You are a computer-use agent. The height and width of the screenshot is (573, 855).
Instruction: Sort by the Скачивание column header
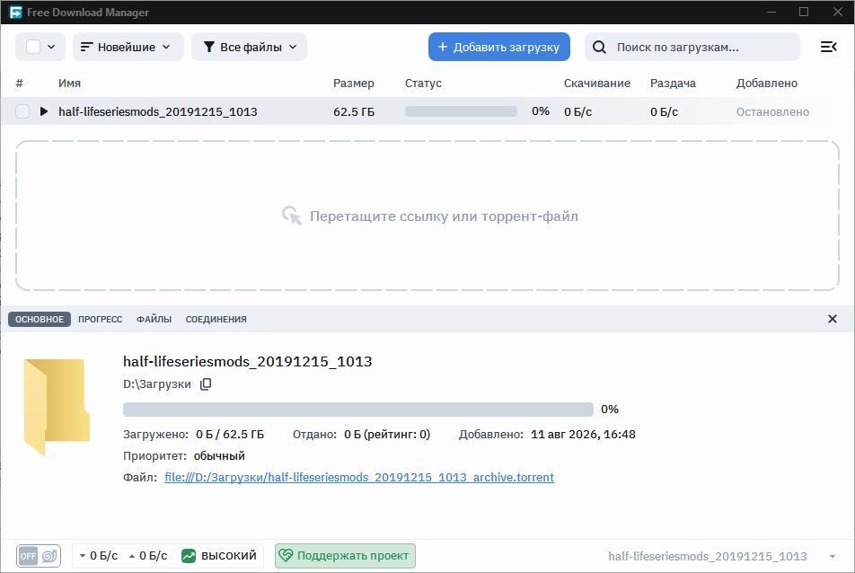[x=597, y=83]
